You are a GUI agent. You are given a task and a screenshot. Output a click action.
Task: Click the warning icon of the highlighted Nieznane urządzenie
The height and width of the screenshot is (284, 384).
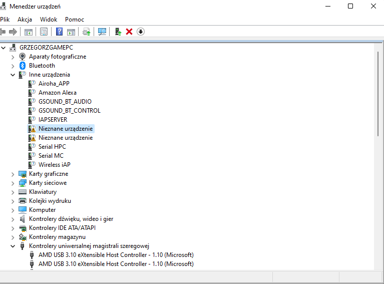pos(32,129)
